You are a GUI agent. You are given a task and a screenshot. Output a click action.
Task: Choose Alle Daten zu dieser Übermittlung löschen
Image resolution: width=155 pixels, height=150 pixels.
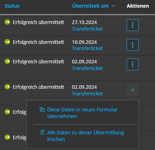(x=85, y=136)
